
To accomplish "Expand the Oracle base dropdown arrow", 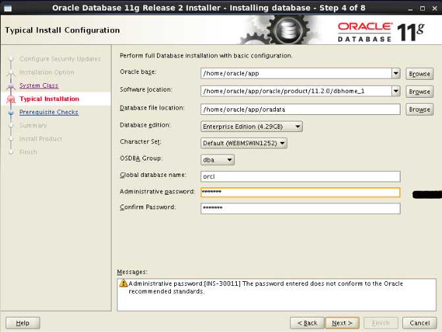I will [396, 73].
